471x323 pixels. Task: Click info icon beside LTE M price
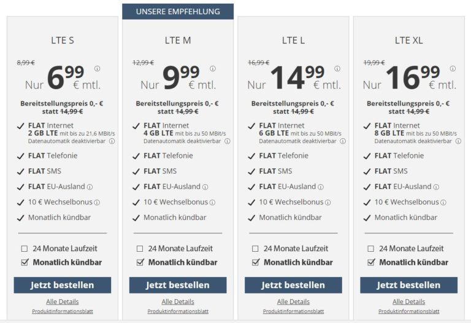(x=213, y=69)
